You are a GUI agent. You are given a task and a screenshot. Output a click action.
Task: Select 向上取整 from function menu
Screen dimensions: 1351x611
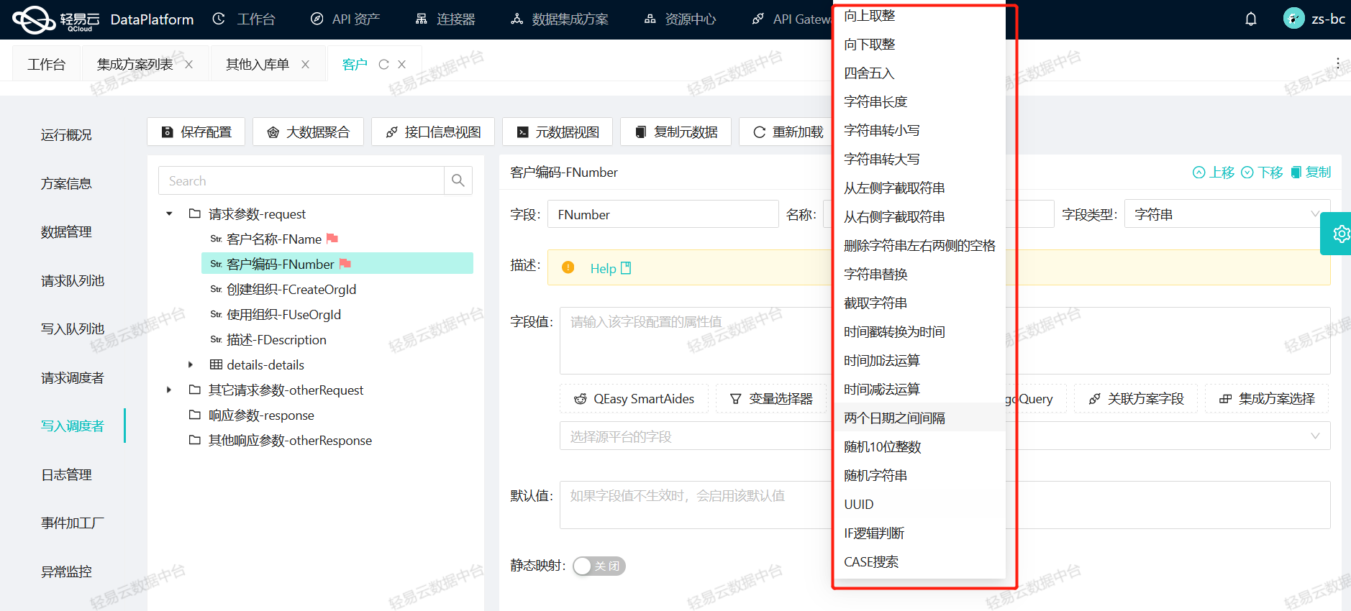tap(919, 15)
